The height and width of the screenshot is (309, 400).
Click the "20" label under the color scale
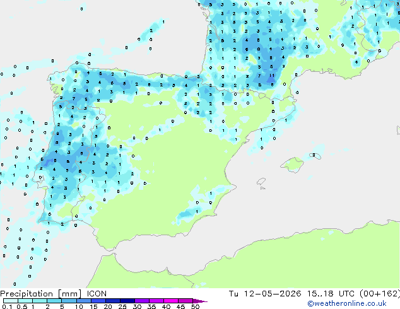click(x=108, y=306)
